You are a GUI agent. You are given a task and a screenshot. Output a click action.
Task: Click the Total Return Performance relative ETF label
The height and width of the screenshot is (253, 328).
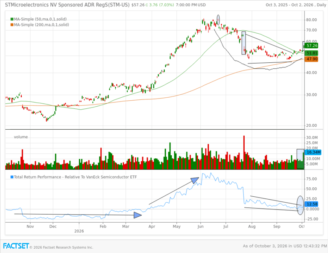(x=75, y=177)
